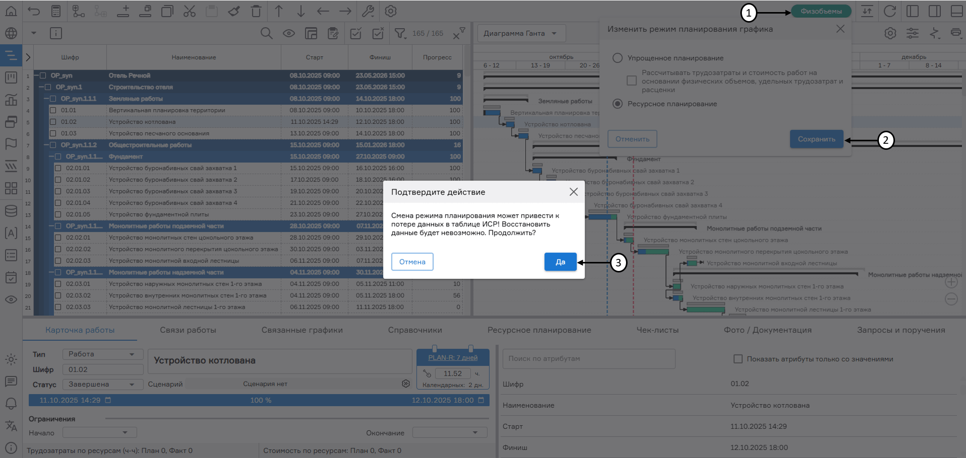Click the scissors cut icon
Image resolution: width=966 pixels, height=458 pixels.
tap(189, 11)
